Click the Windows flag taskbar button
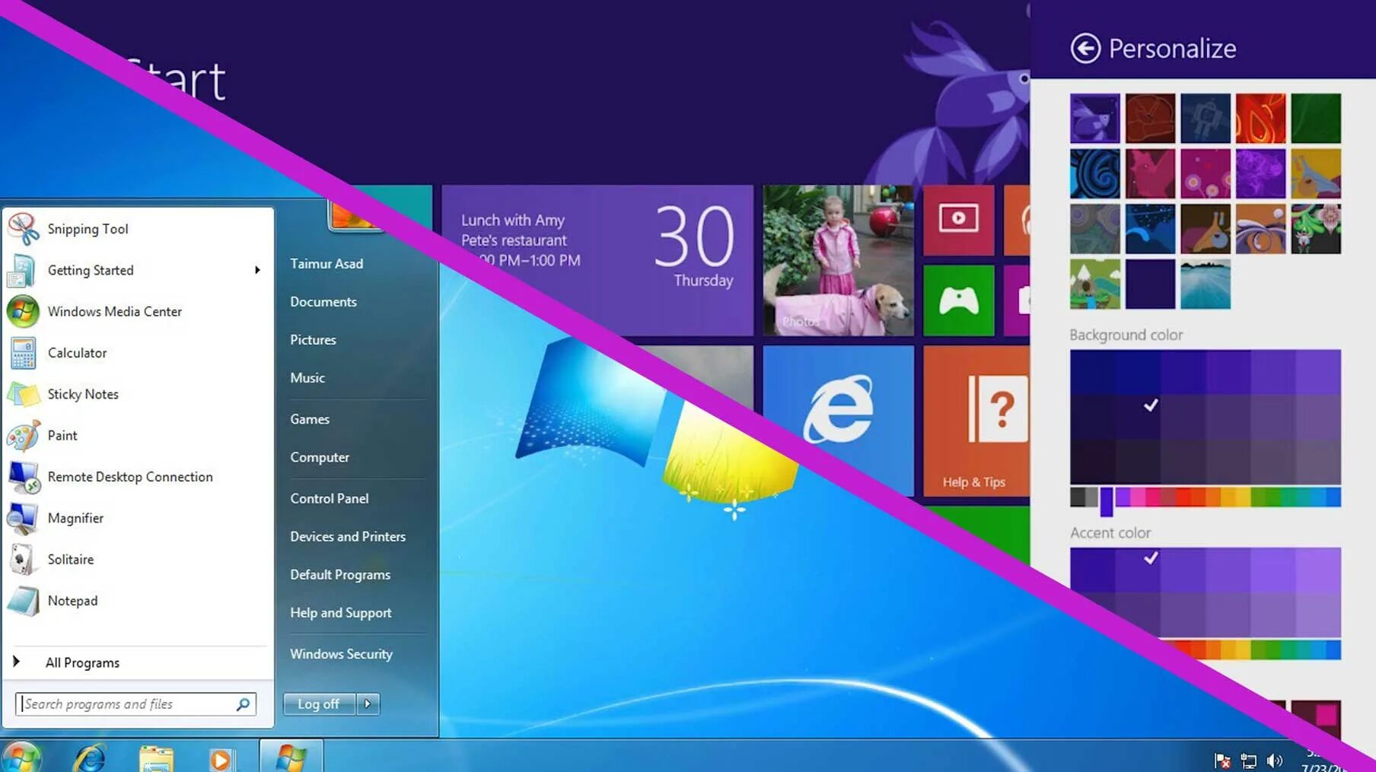This screenshot has width=1376, height=772. (x=291, y=756)
